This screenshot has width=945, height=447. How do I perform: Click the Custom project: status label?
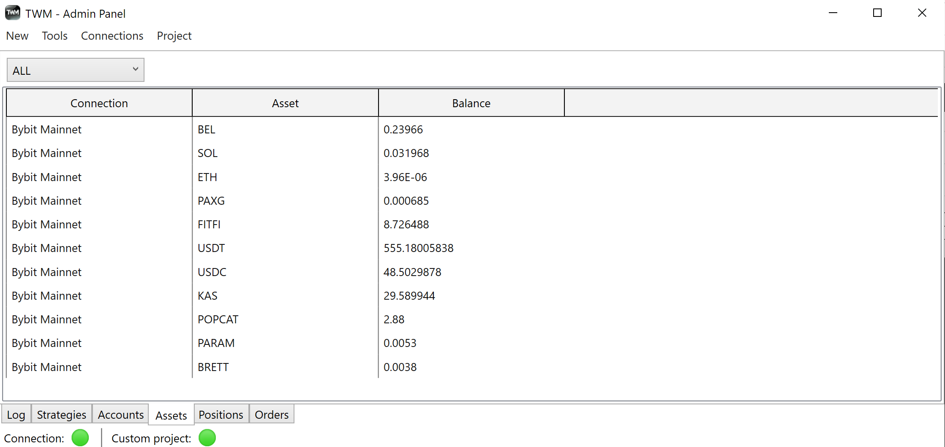click(x=151, y=439)
